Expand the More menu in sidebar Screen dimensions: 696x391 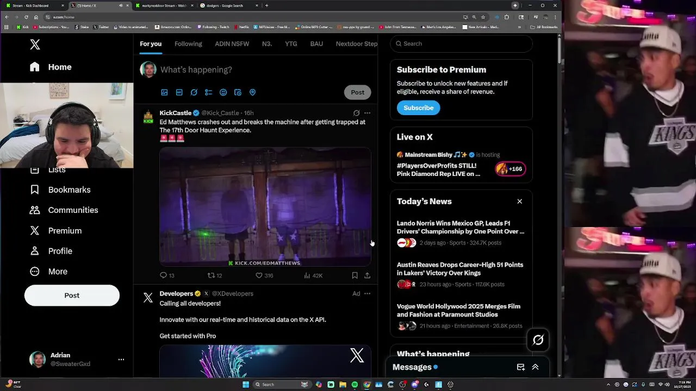tap(48, 272)
